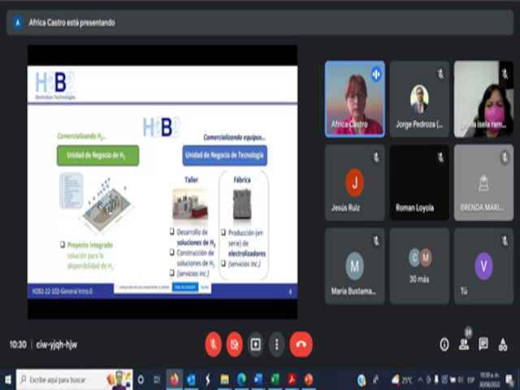Viewport: 520px width, 390px height.
Task: Select Jesús Ruiz's participant tile
Action: (355, 182)
